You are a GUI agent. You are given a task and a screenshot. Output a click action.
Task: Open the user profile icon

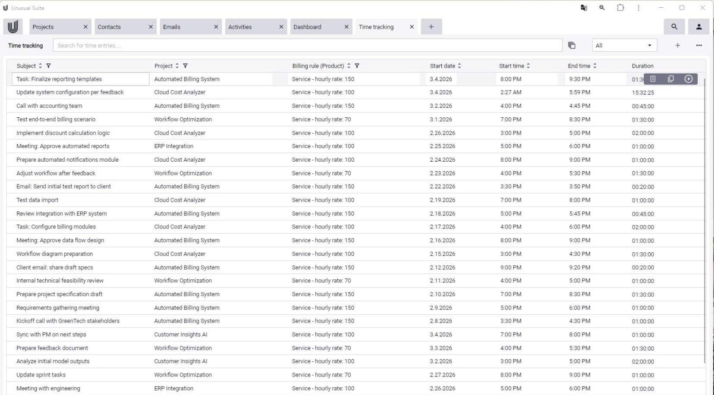click(698, 27)
